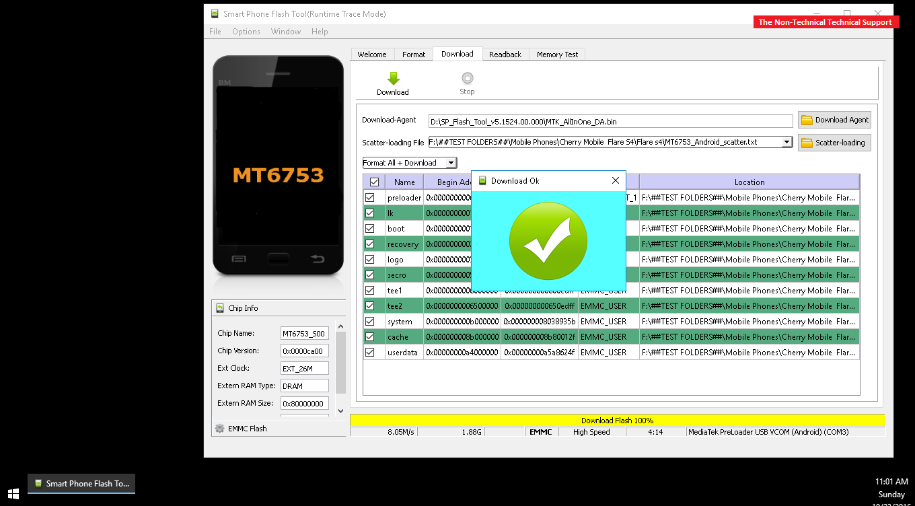This screenshot has height=506, width=915.
Task: Click the Stop icon in toolbar
Action: pyautogui.click(x=468, y=78)
